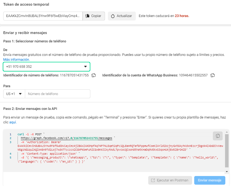Refresh the token using Actualizar
This screenshot has width=231, height=186.
click(x=122, y=16)
